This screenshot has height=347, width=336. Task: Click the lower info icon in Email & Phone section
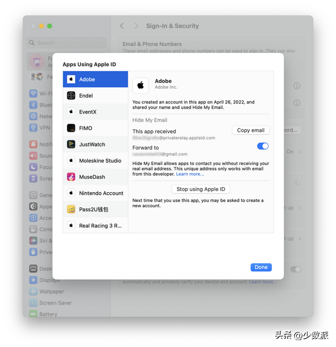coord(297,103)
